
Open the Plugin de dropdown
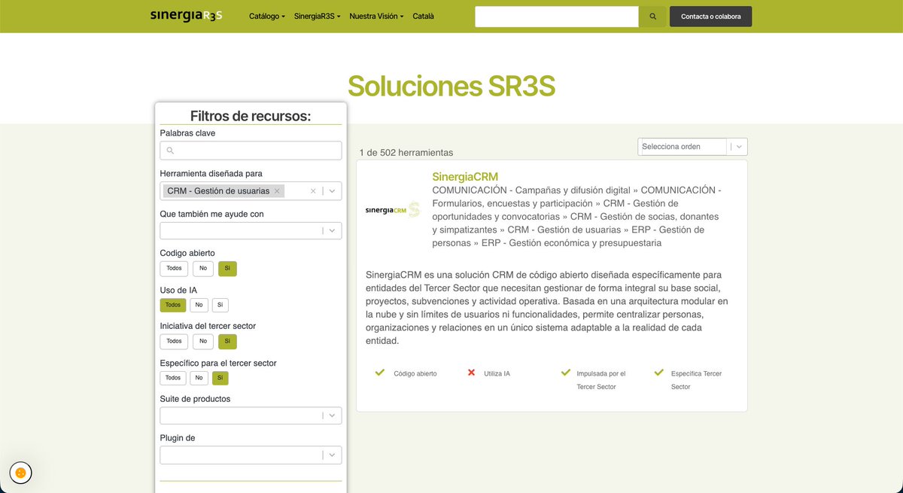click(x=251, y=455)
